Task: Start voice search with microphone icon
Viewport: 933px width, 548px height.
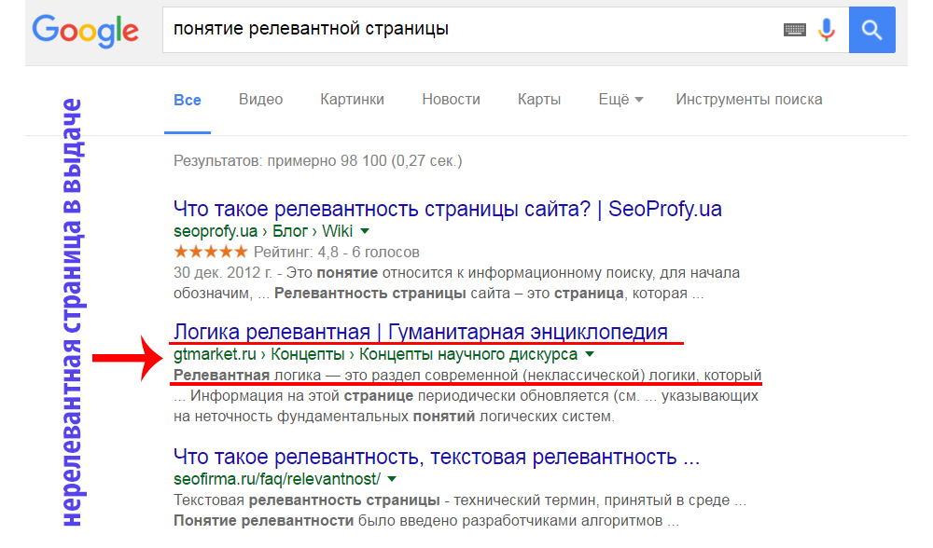Action: [826, 30]
